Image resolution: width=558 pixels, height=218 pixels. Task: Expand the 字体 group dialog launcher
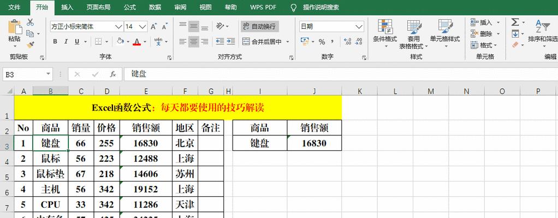169,58
